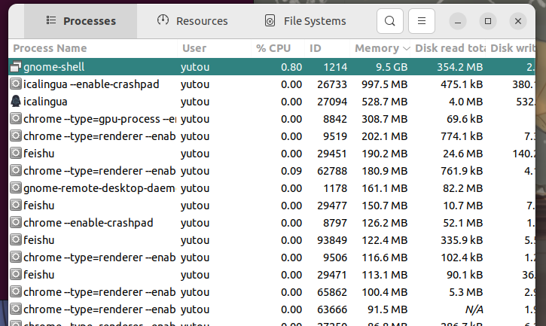Click the gnome-shell window icon

tap(16, 66)
